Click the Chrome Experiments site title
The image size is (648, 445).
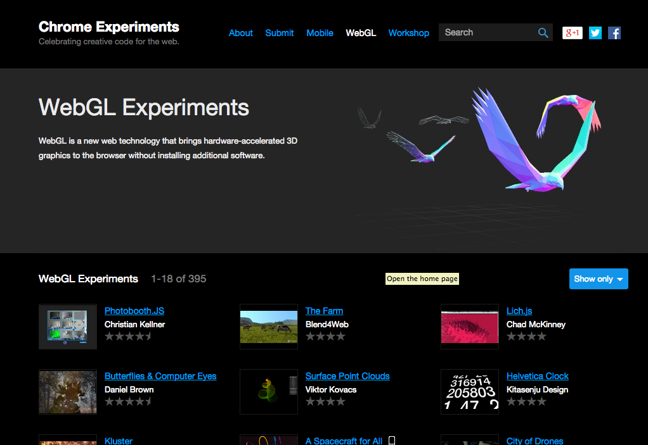(108, 27)
